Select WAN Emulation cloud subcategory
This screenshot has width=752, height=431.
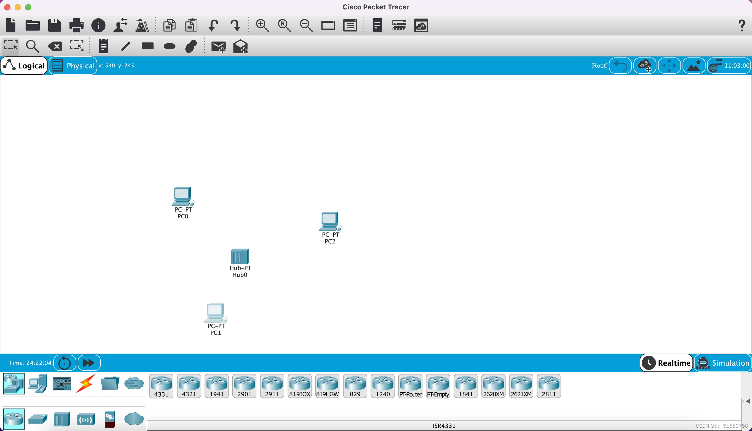pyautogui.click(x=134, y=418)
